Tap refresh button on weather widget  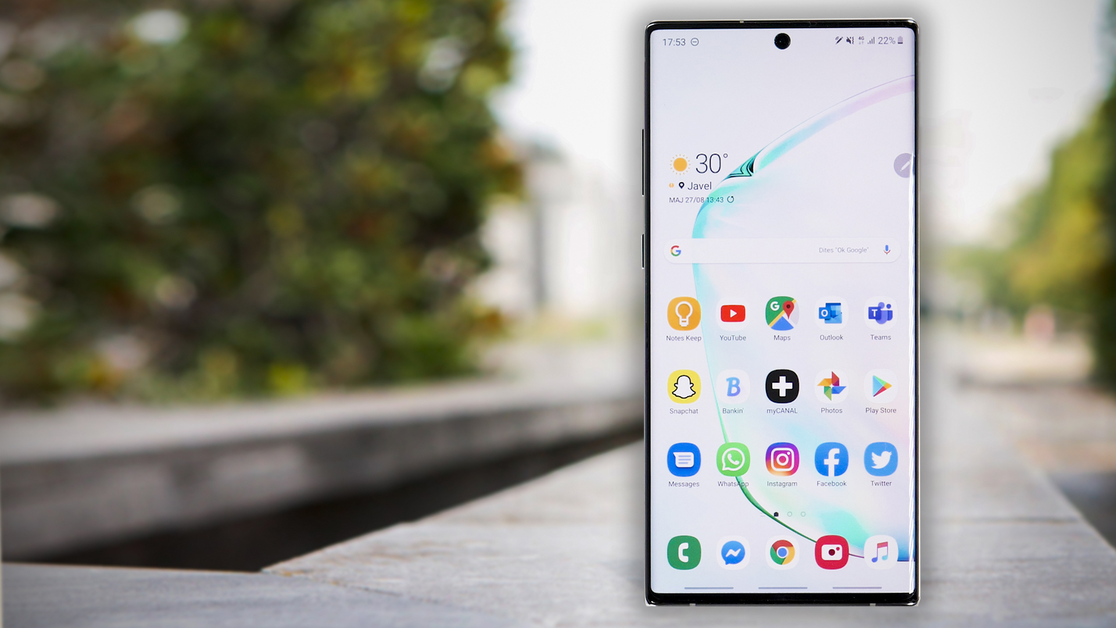[x=729, y=199]
